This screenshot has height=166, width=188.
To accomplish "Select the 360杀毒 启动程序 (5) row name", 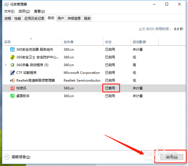I will 32,65.
